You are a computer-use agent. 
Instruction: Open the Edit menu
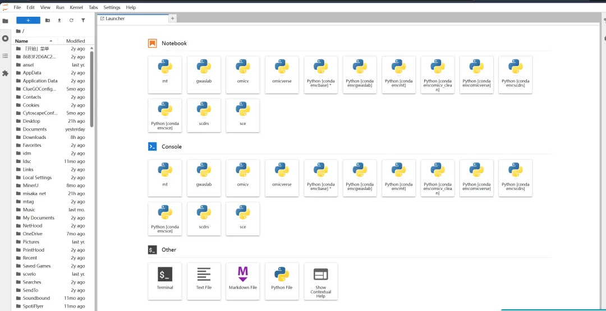(x=30, y=7)
